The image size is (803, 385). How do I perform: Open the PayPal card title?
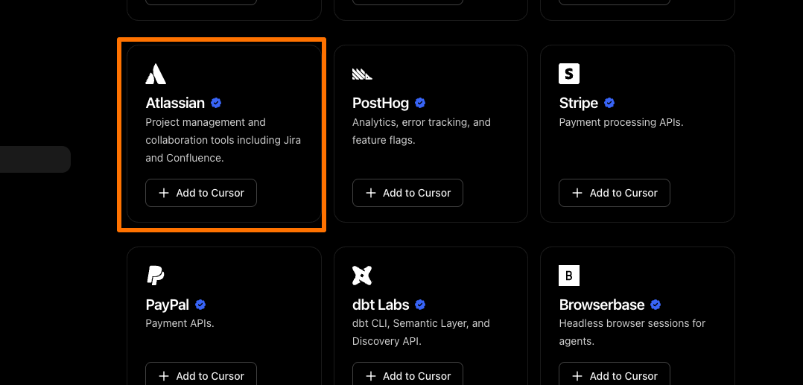tap(168, 305)
